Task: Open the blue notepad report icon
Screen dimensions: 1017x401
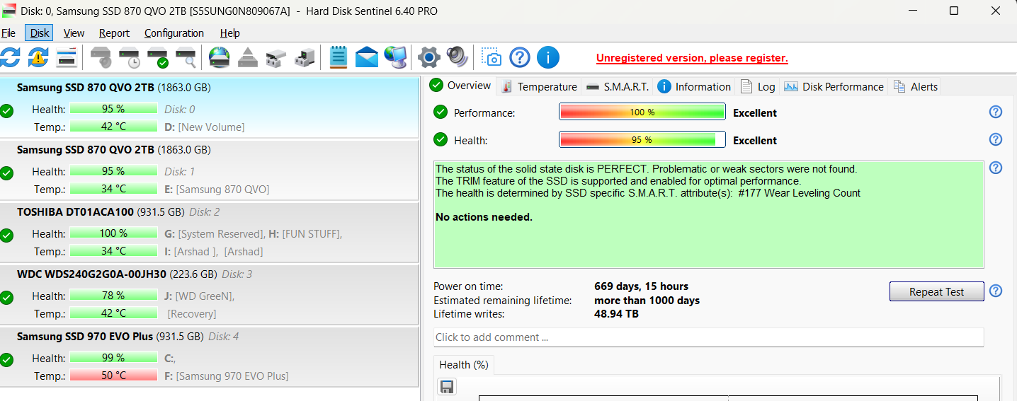Action: pos(339,57)
